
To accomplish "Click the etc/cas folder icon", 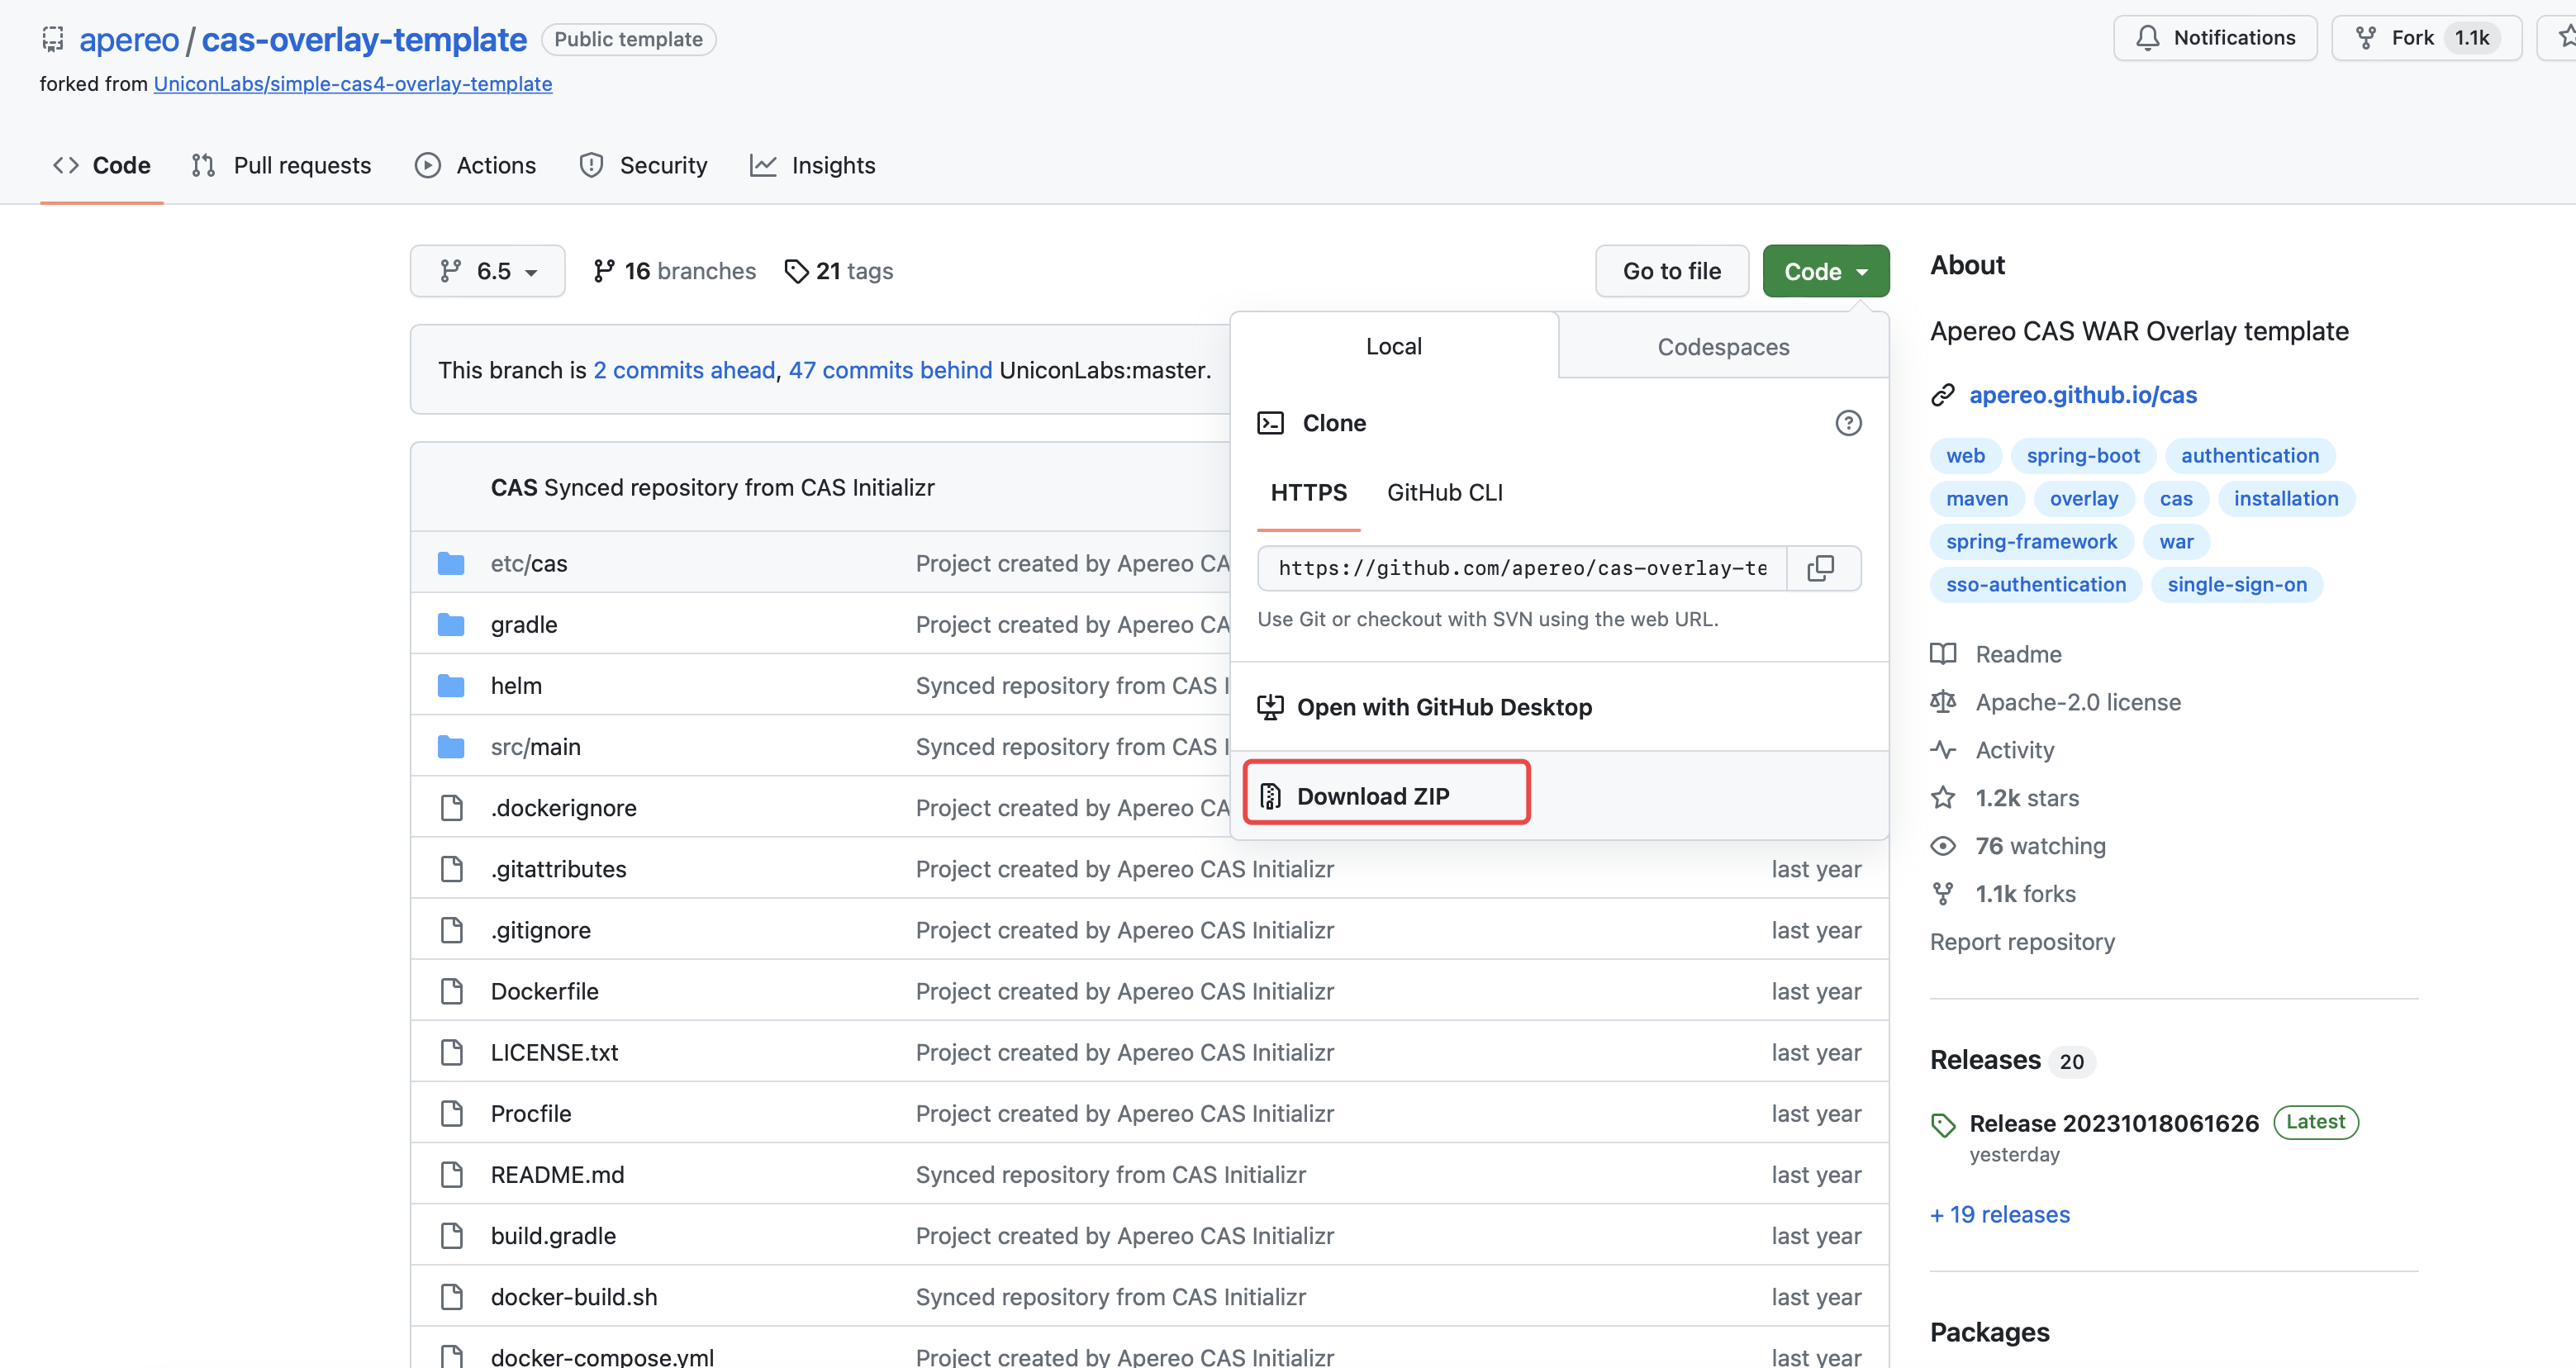I will click(x=451, y=564).
